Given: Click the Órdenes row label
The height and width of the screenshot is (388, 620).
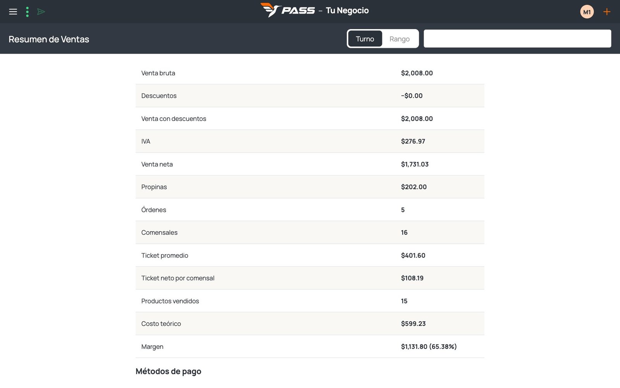Looking at the screenshot, I should tap(153, 210).
